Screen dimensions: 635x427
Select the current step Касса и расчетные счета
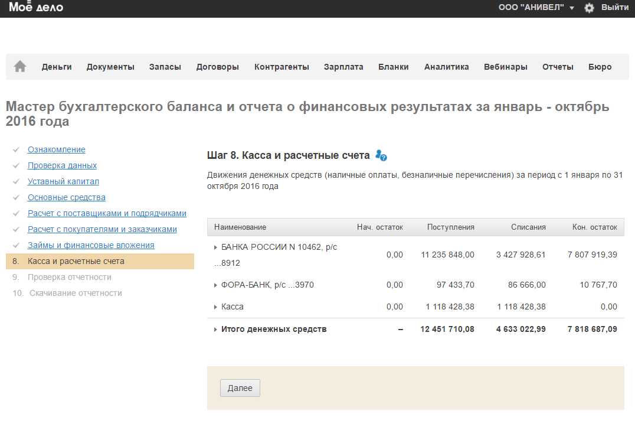pos(76,261)
